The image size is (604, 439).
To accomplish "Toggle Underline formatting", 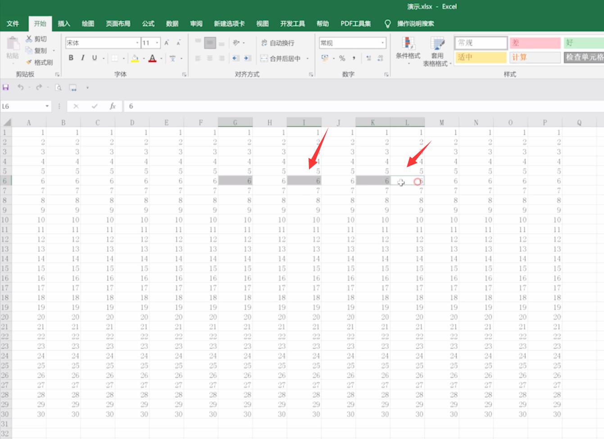I will [x=94, y=58].
